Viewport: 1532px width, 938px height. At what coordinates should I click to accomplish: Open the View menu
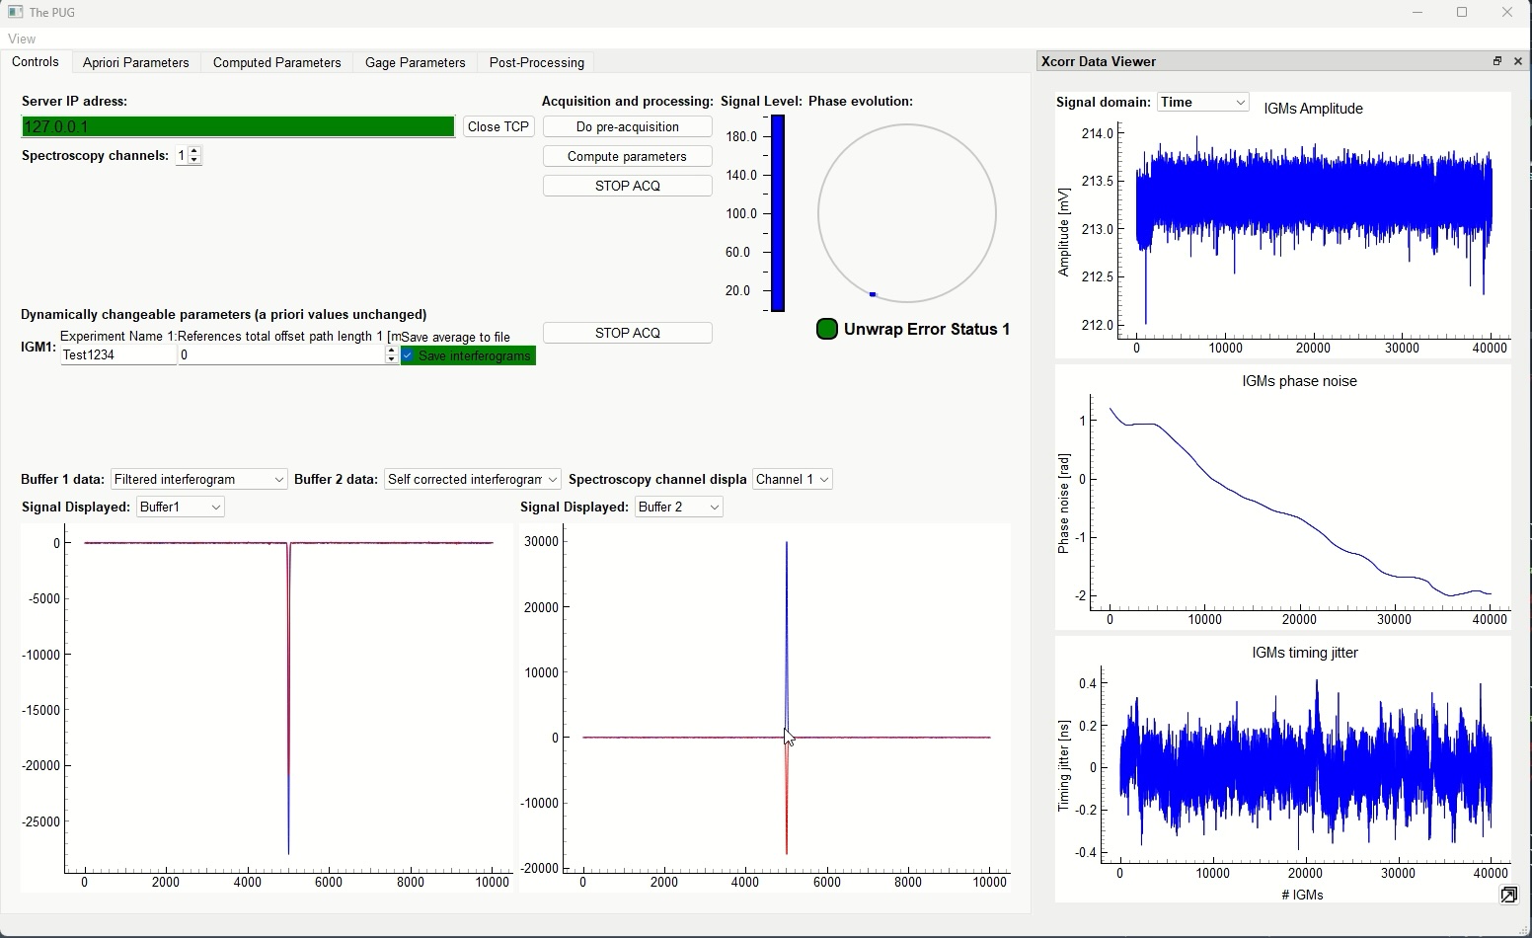[22, 39]
